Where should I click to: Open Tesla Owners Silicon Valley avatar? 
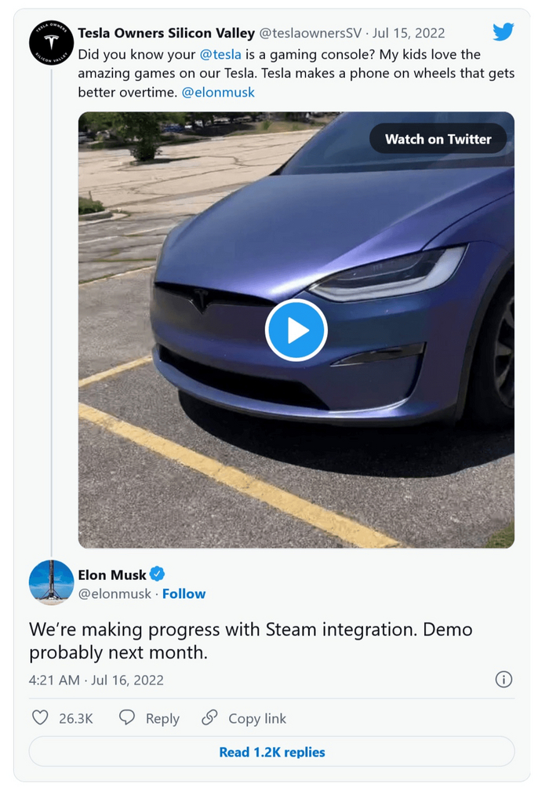(x=51, y=42)
